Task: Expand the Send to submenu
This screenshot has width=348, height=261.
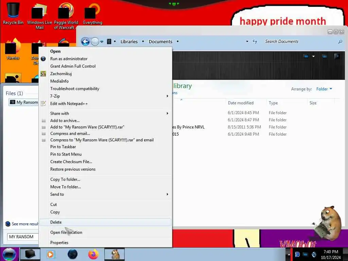Action: (105, 194)
